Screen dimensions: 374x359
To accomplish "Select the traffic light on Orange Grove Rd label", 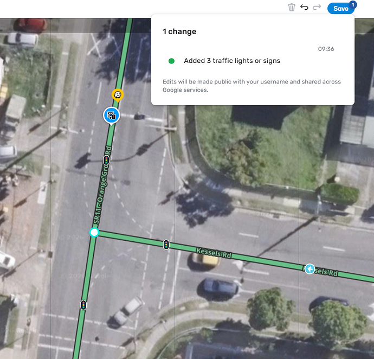I will pyautogui.click(x=106, y=160).
